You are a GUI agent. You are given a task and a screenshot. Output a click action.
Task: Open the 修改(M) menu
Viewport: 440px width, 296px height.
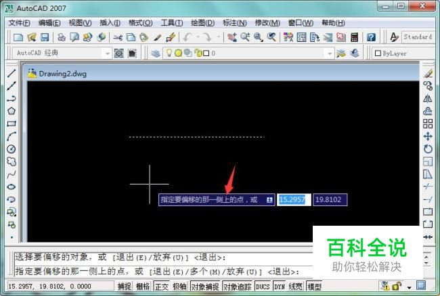267,23
